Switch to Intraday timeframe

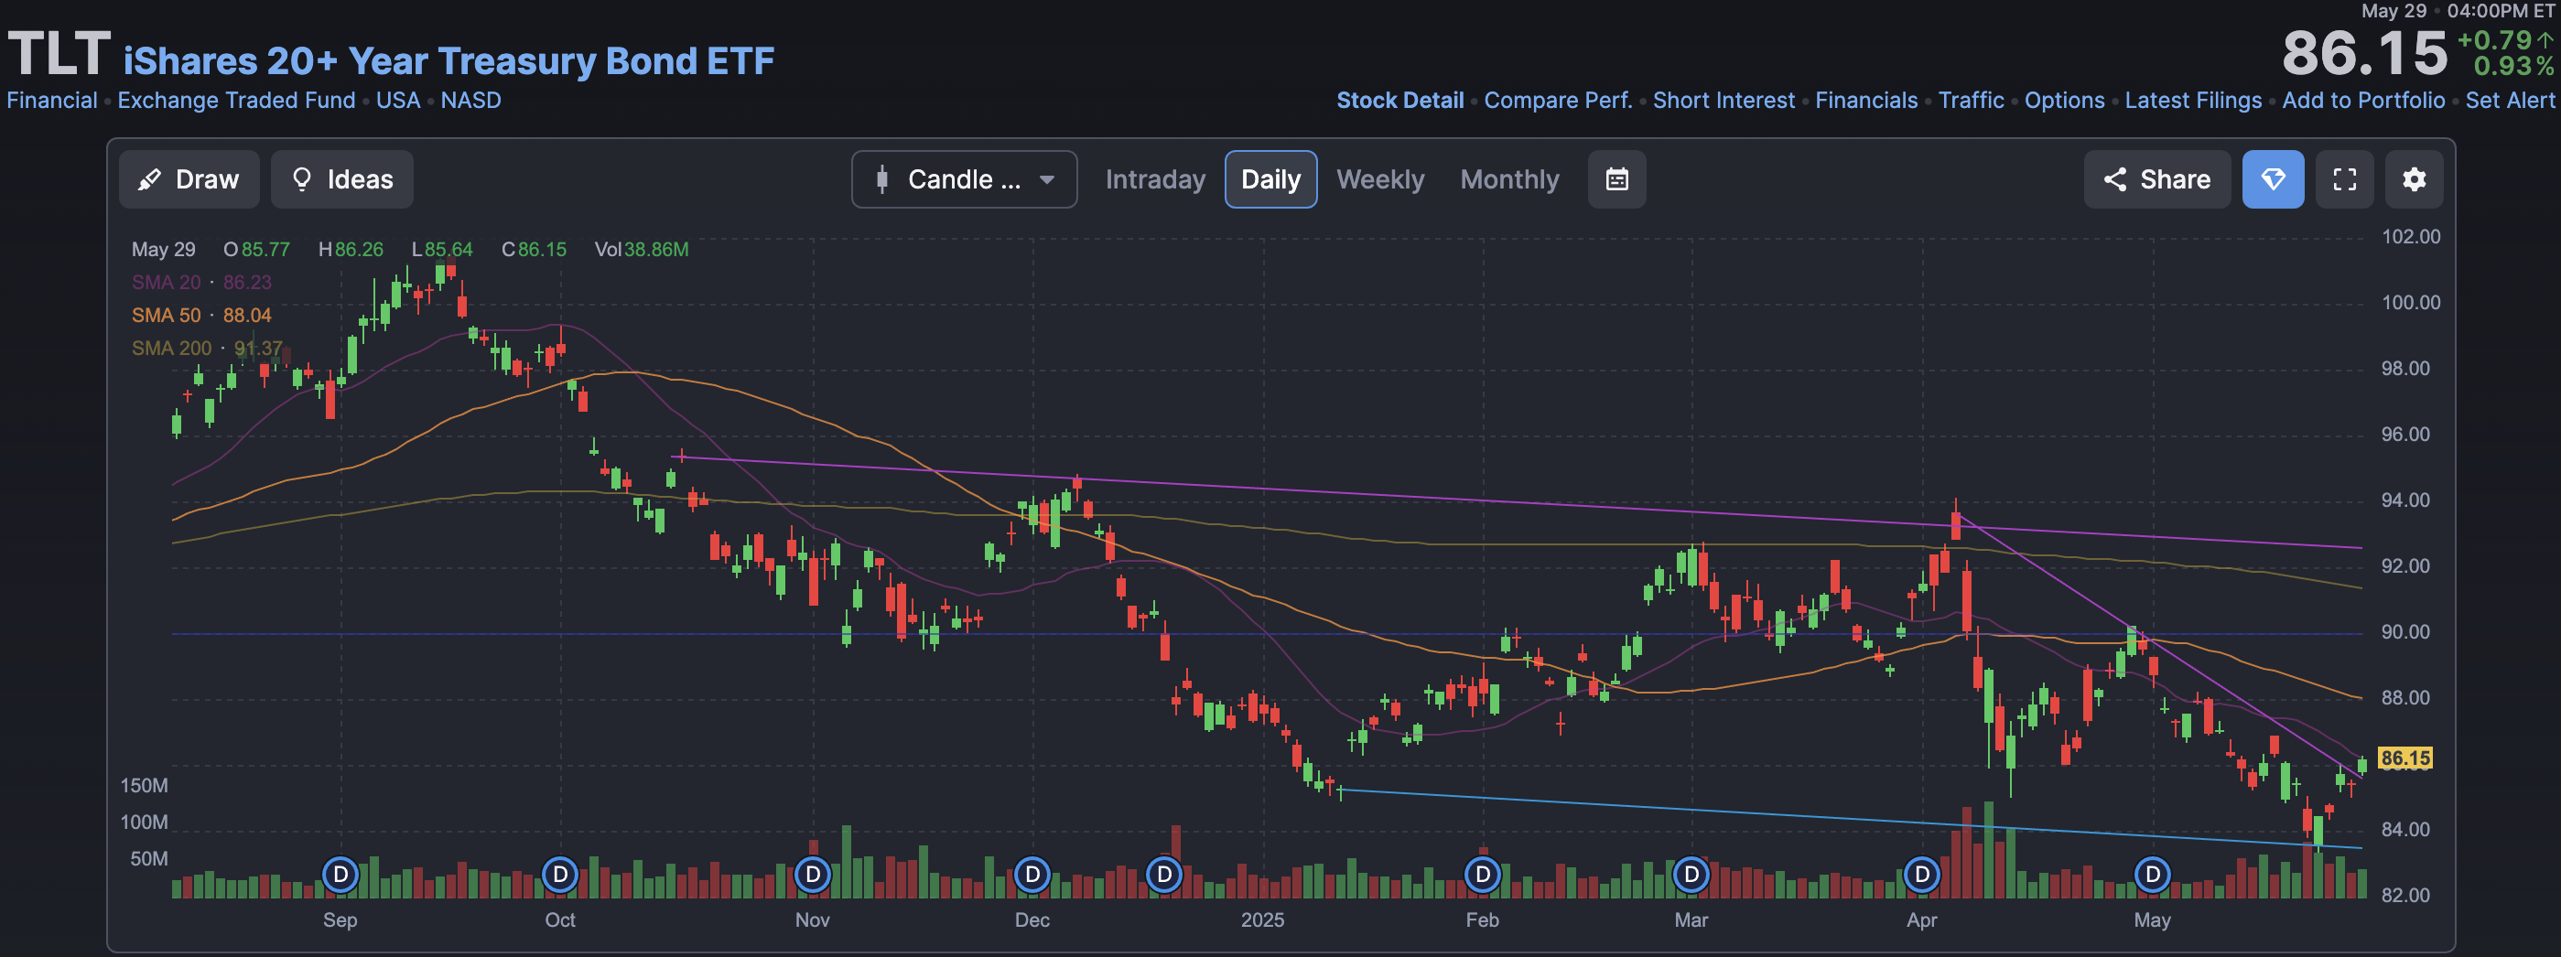[x=1155, y=179]
